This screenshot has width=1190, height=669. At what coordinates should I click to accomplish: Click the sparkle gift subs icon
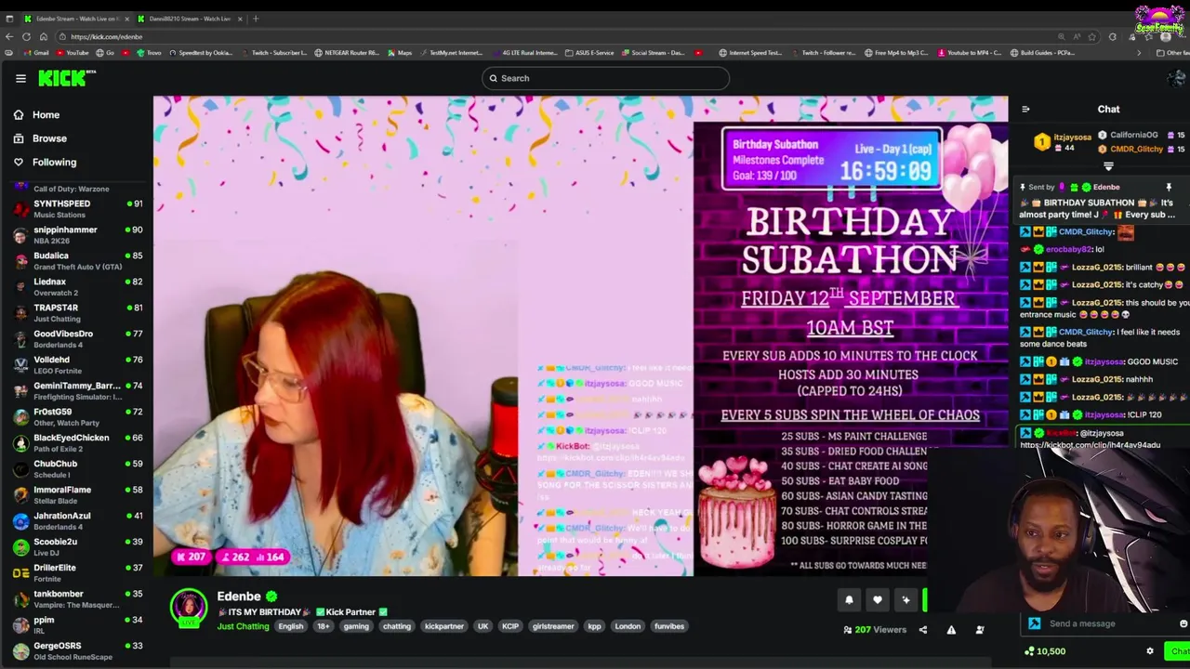(906, 600)
